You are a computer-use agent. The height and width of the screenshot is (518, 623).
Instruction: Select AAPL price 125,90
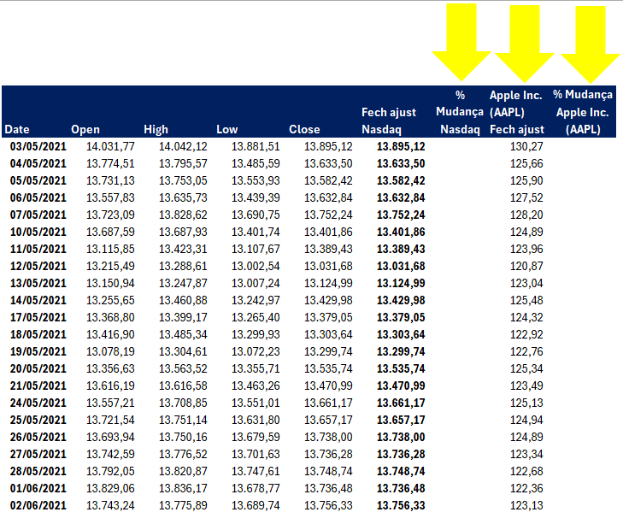[526, 180]
